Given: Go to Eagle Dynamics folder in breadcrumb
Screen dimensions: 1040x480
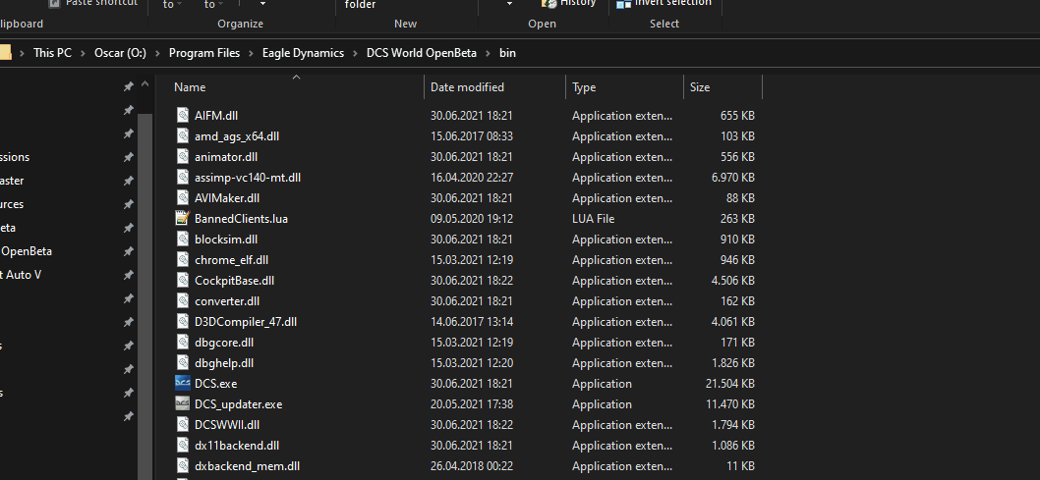Looking at the screenshot, I should tap(303, 53).
